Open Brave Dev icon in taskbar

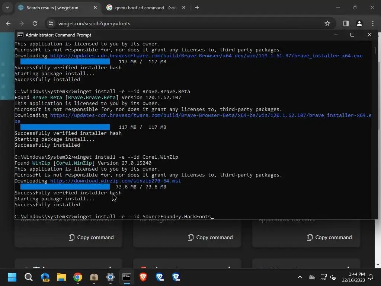(159, 277)
